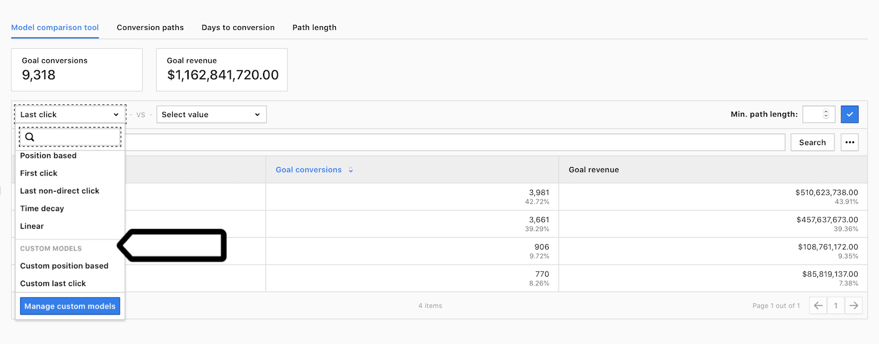Select the Model comparison tool tab
879x344 pixels.
point(55,27)
